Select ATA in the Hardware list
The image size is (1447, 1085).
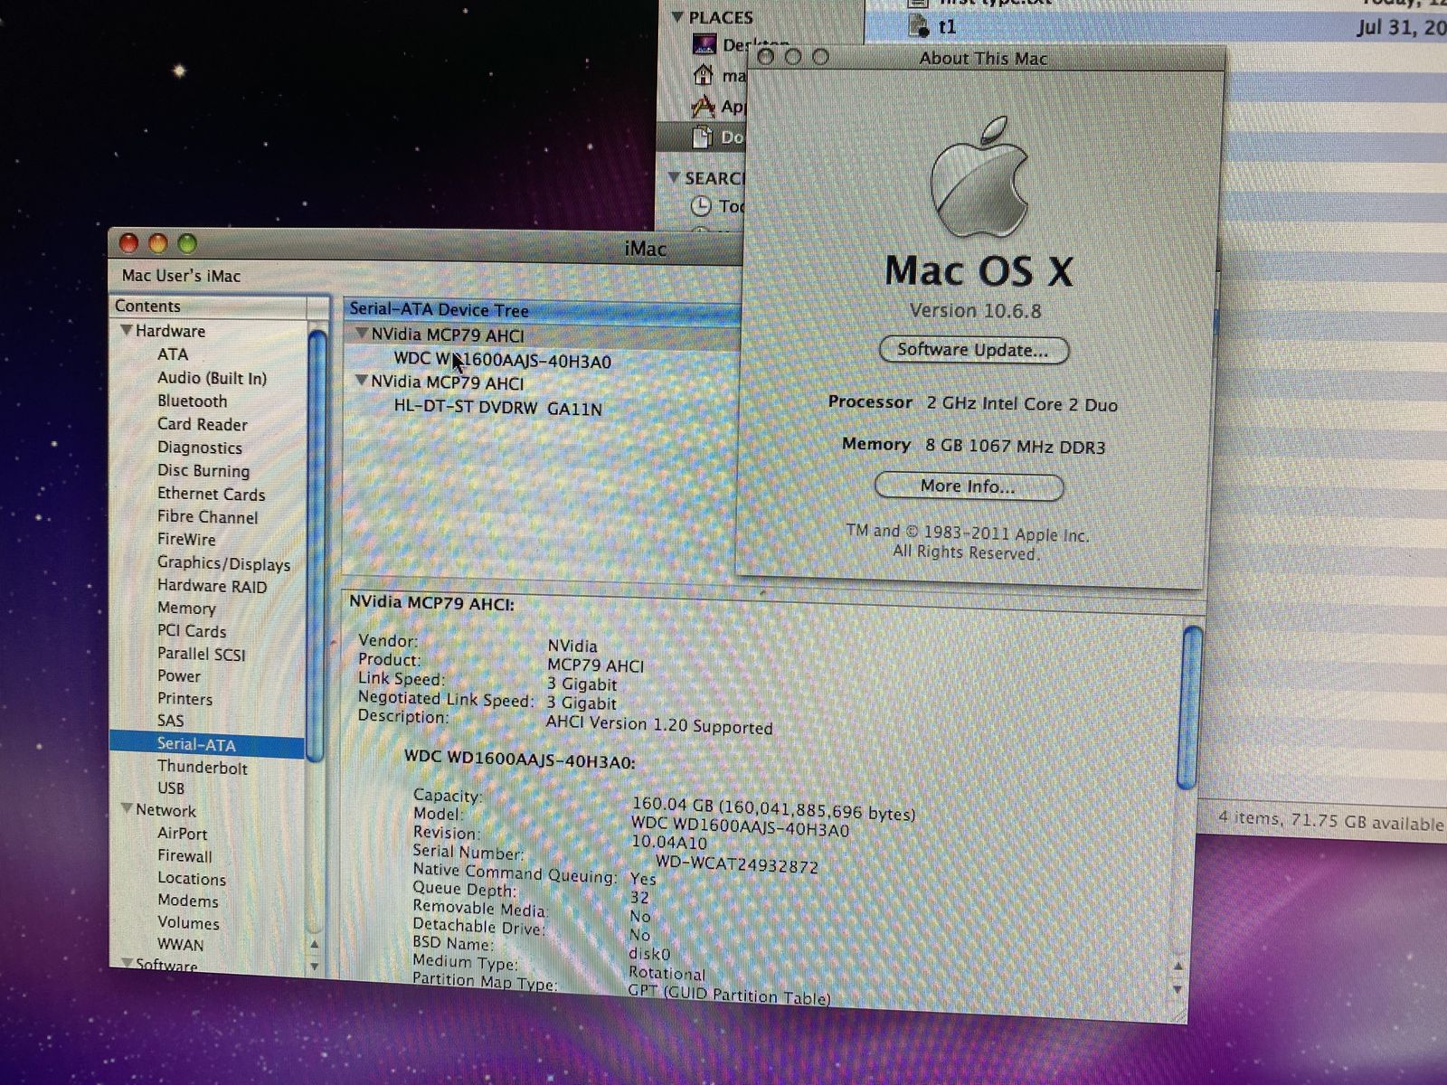point(173,354)
